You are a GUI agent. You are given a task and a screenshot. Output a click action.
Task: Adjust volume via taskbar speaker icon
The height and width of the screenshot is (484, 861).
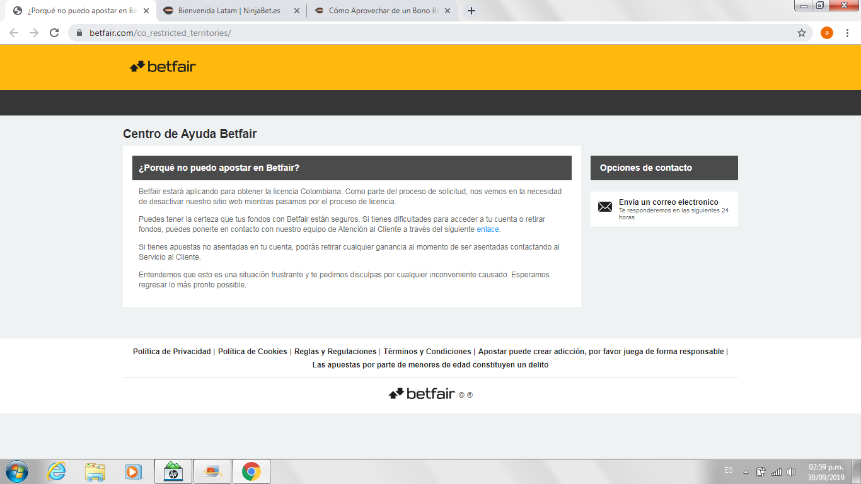[791, 471]
